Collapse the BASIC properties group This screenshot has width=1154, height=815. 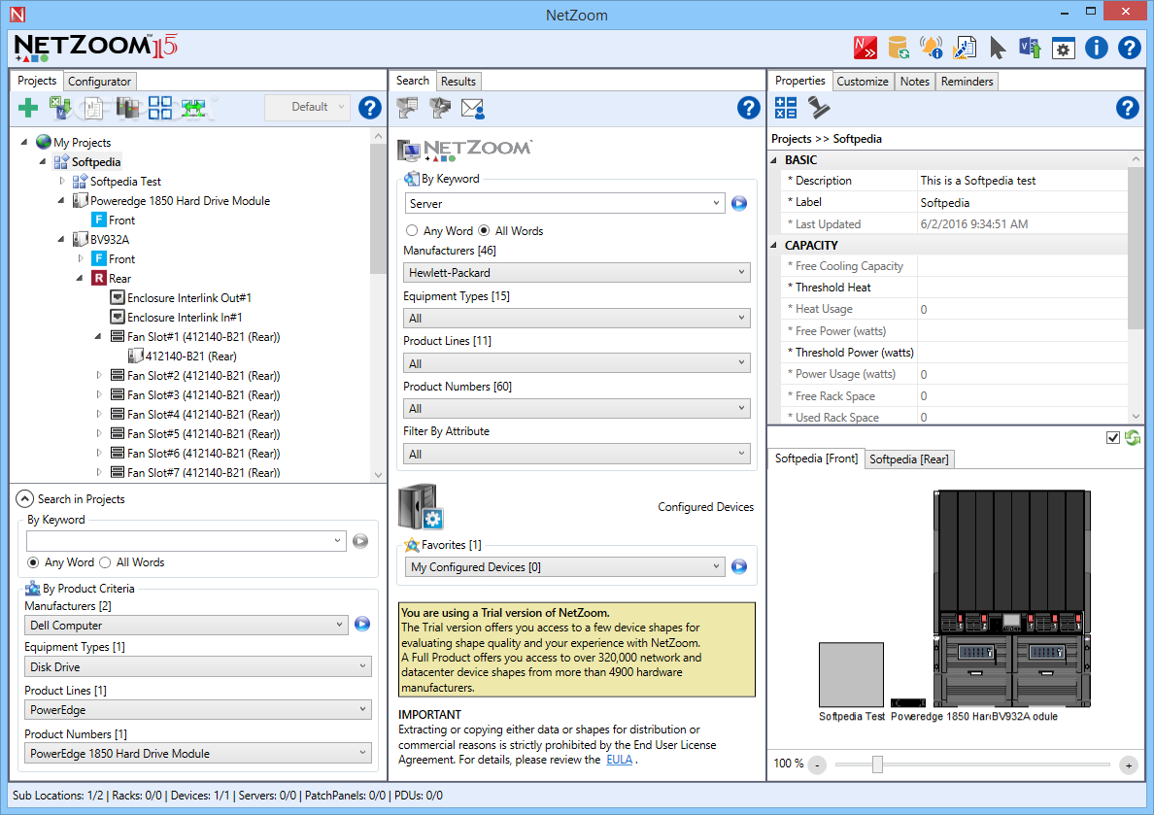tap(774, 159)
